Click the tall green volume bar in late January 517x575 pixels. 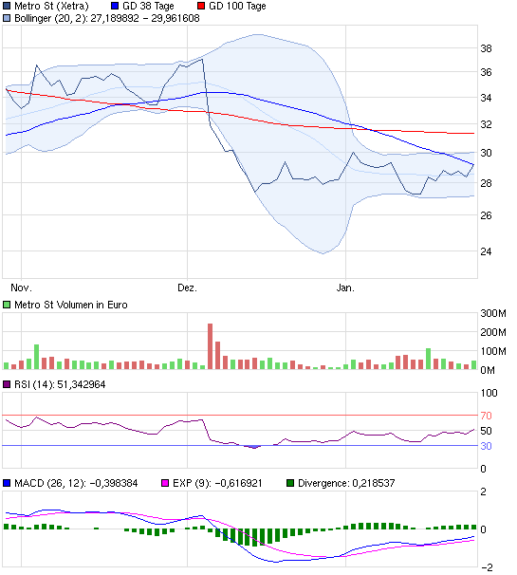coord(428,359)
